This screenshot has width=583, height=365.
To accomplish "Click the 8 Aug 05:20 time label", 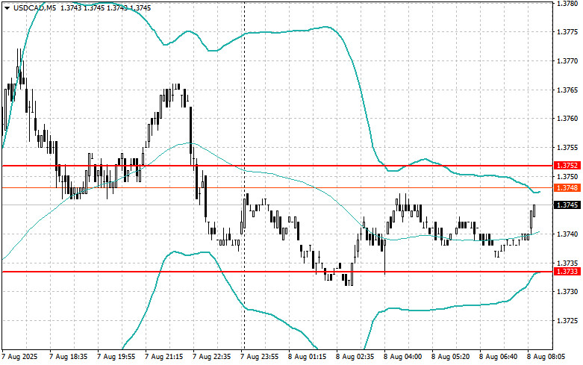I will click(x=450, y=357).
